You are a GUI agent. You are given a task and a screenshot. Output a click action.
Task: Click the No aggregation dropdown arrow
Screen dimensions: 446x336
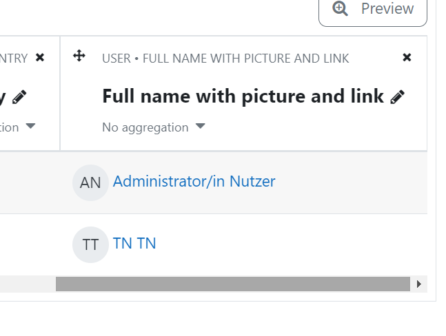[200, 126]
